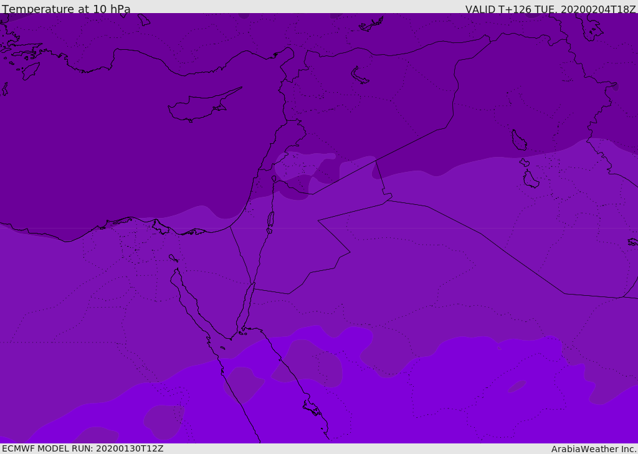Click the 'ArabiaWeather Inc' credit text
The height and width of the screenshot is (454, 638).
click(x=594, y=449)
